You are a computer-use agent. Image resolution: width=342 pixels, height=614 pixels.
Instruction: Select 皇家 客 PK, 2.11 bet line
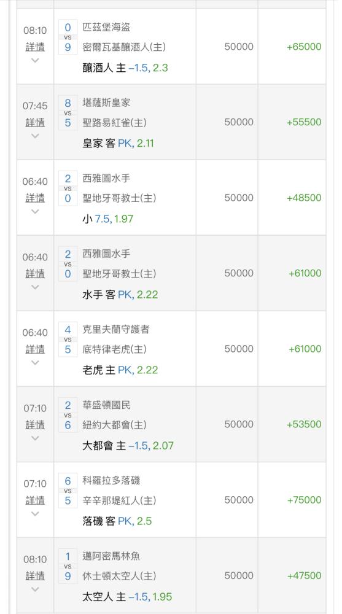(118, 143)
